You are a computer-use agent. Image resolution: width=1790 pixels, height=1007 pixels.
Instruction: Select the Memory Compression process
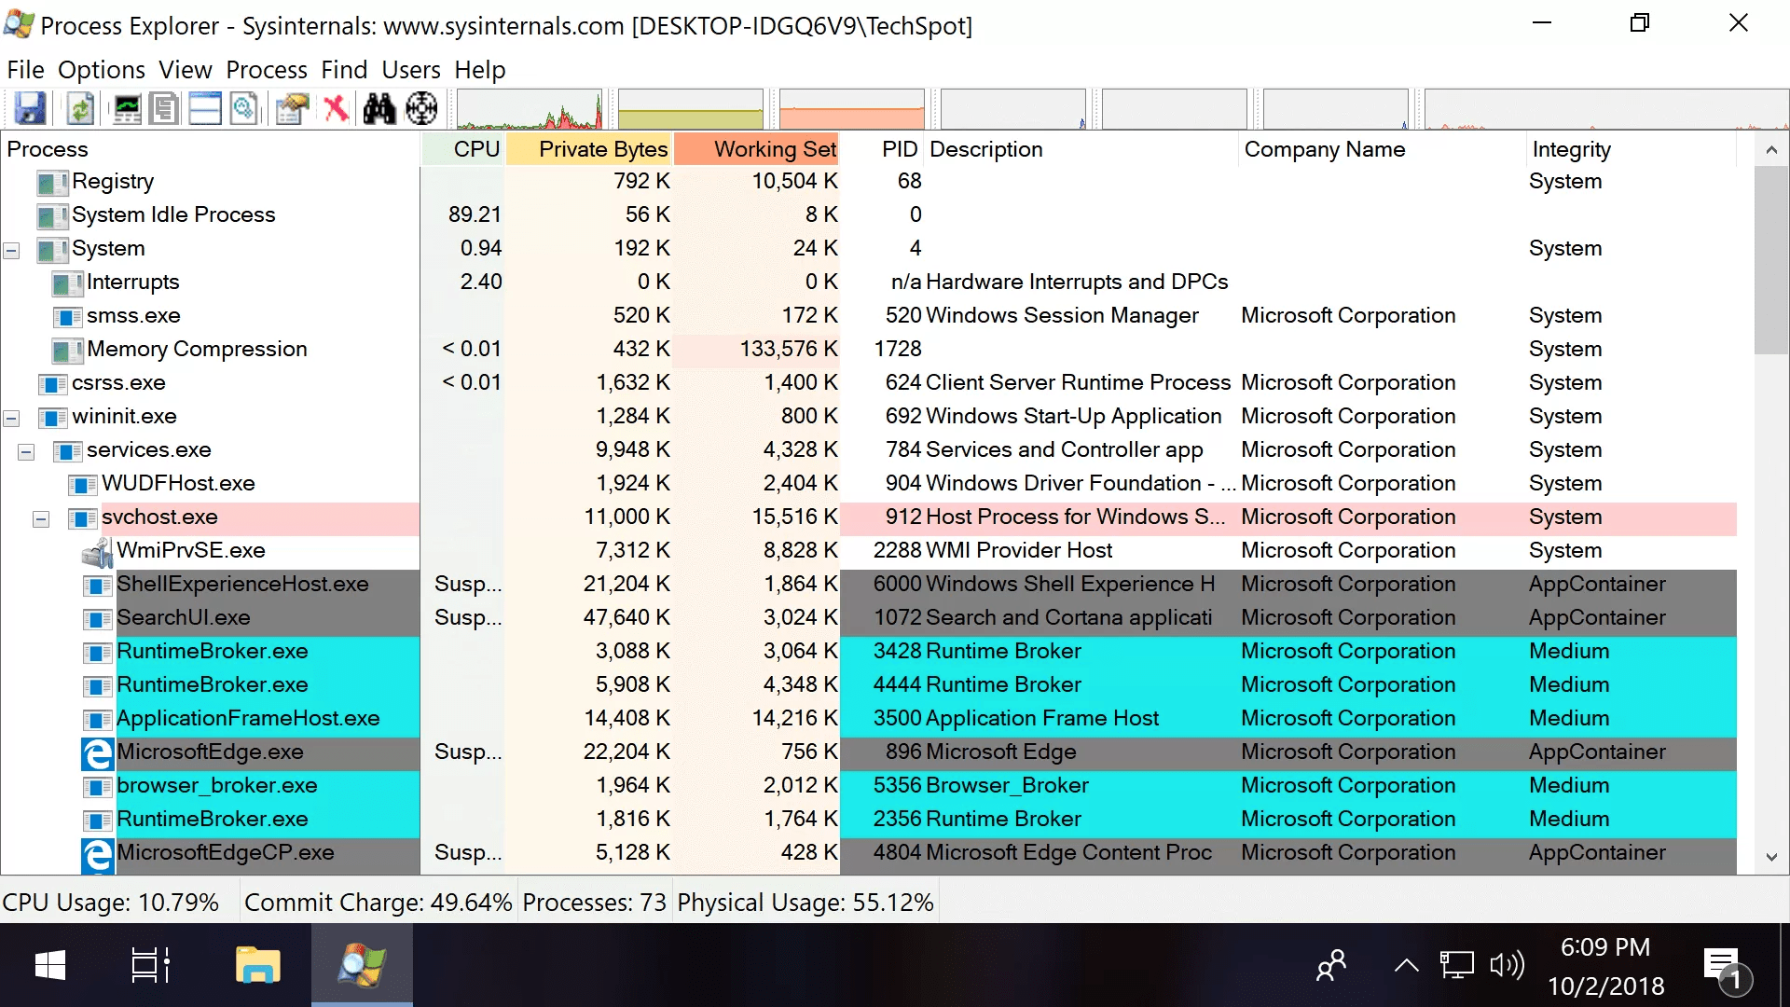point(869,349)
